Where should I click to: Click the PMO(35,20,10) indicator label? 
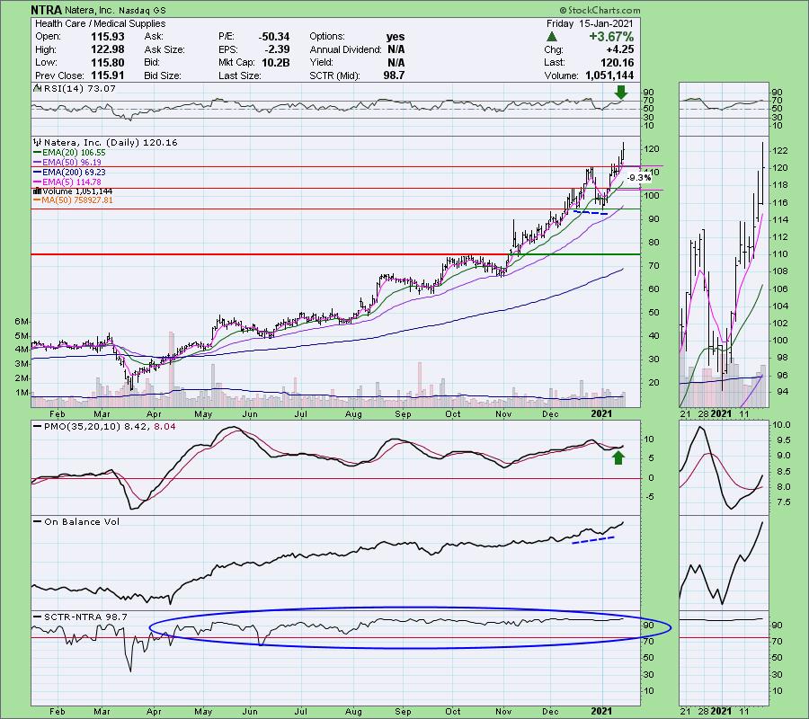[105, 427]
